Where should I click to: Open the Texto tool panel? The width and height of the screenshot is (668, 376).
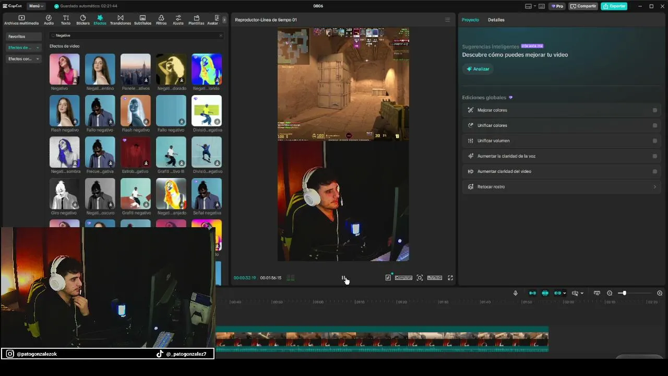[66, 20]
